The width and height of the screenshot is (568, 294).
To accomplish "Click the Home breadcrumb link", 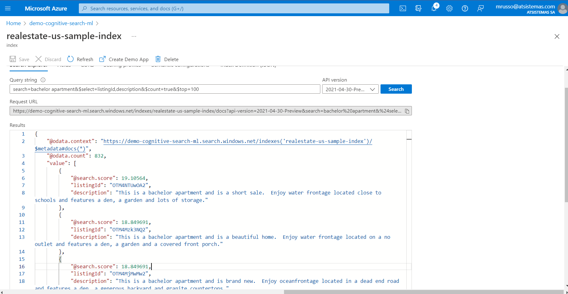I will pyautogui.click(x=13, y=23).
